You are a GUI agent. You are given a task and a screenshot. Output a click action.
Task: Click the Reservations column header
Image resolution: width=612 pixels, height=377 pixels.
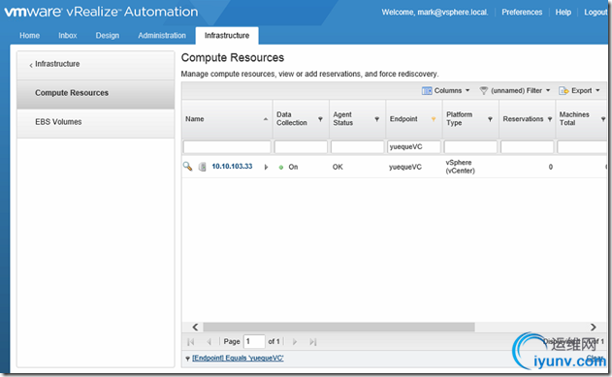(x=527, y=119)
